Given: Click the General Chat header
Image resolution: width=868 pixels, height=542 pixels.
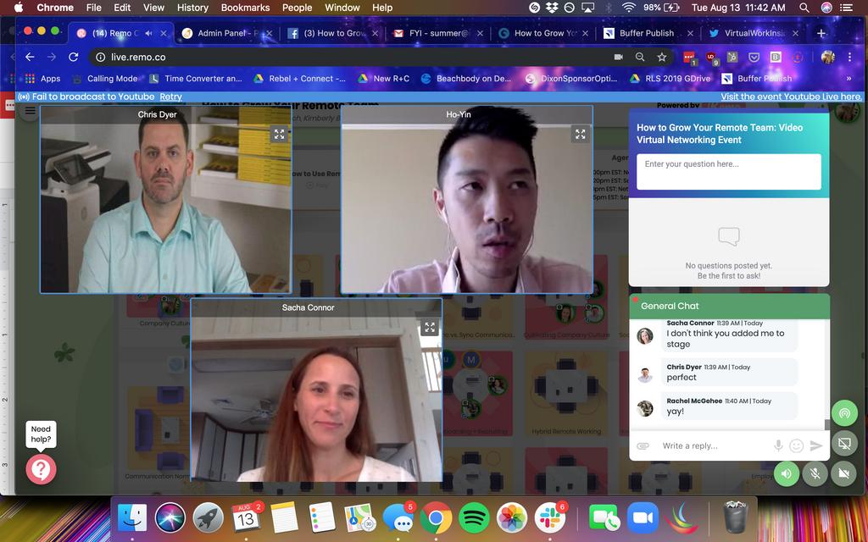Looking at the screenshot, I should point(729,306).
